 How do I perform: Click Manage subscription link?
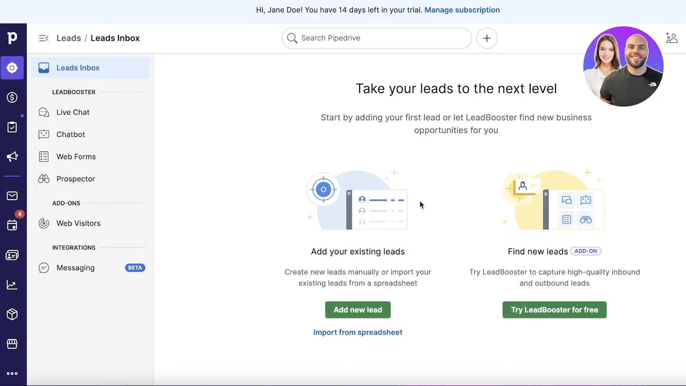[x=462, y=10]
